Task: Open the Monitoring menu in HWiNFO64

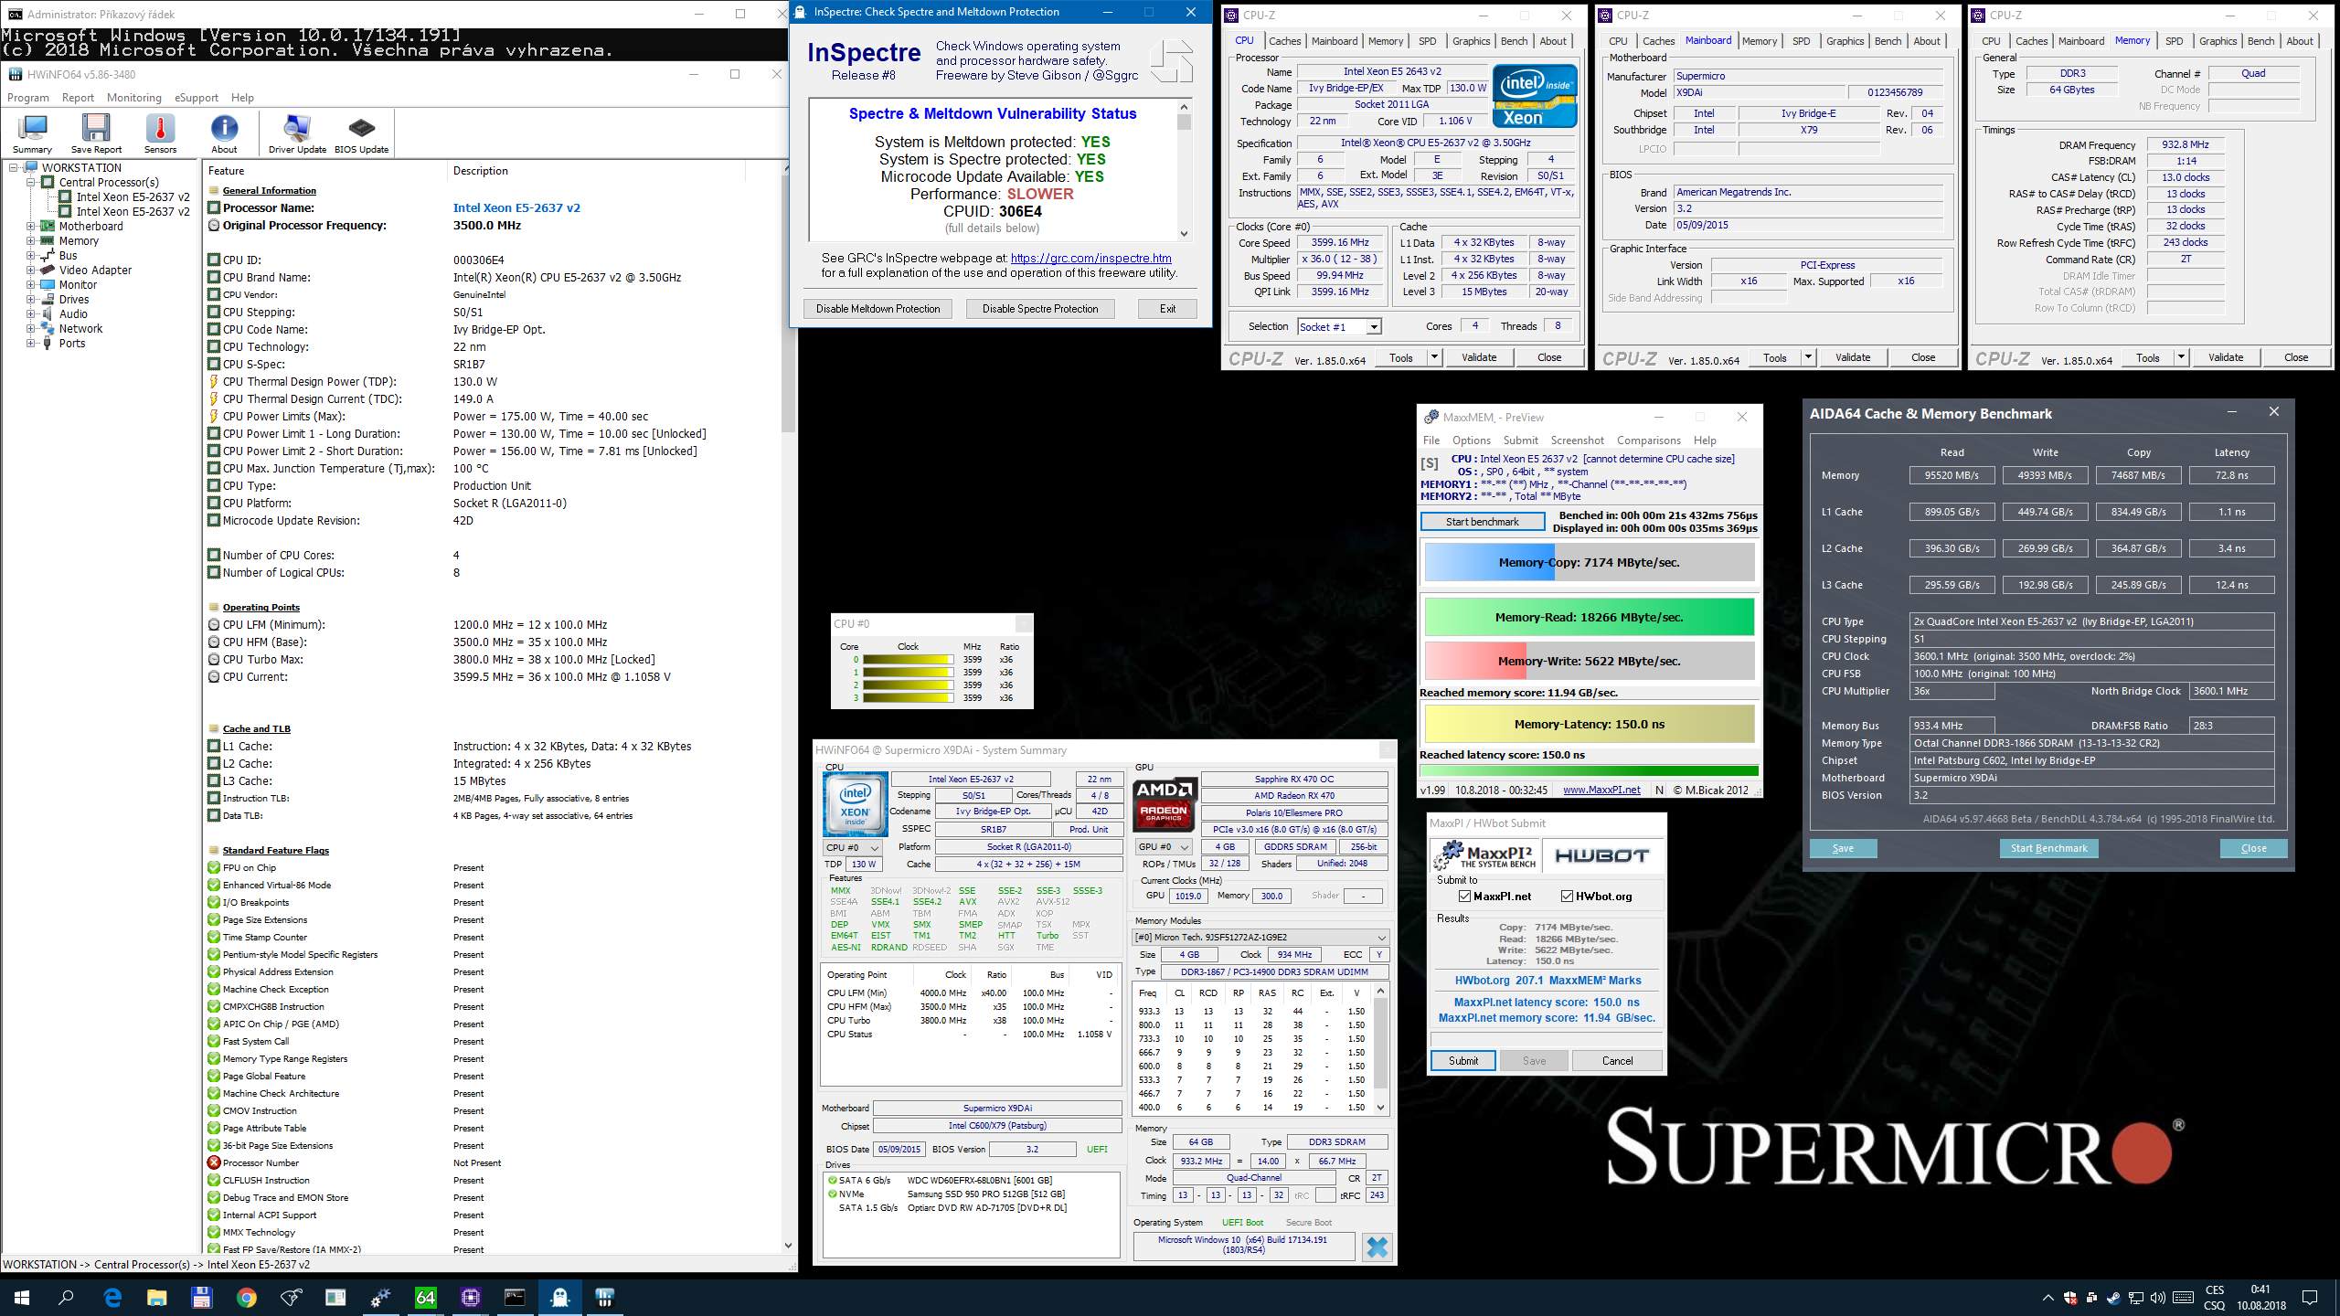Action: (x=133, y=98)
